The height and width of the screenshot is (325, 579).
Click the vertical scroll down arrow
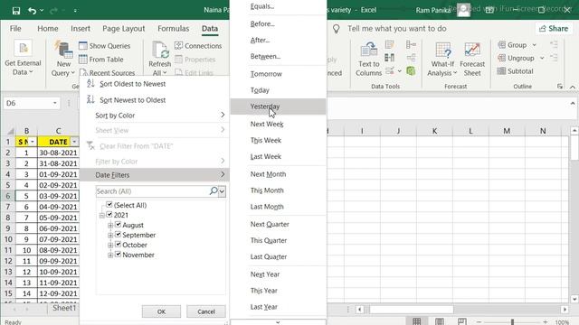(574, 299)
